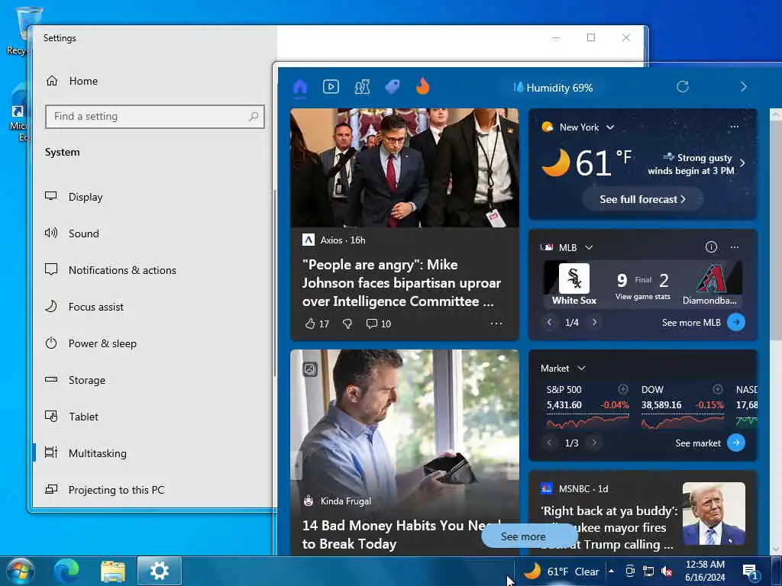The height and width of the screenshot is (586, 782).
Task: Open comments on Mike Johnson article
Action: (x=379, y=324)
